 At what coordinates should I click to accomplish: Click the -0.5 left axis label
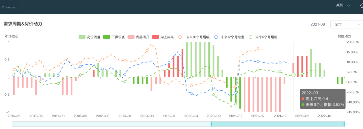pyautogui.click(x=6, y=94)
